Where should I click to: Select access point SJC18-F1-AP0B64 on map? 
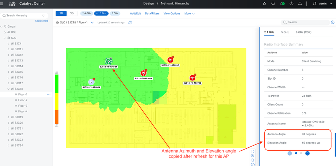pyautogui.click(x=91, y=82)
